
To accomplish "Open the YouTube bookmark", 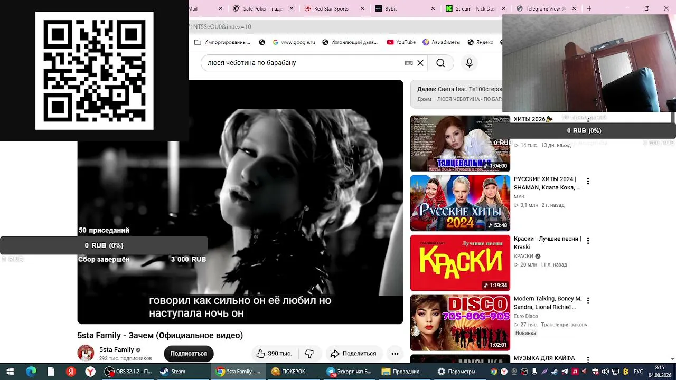I will (x=401, y=42).
